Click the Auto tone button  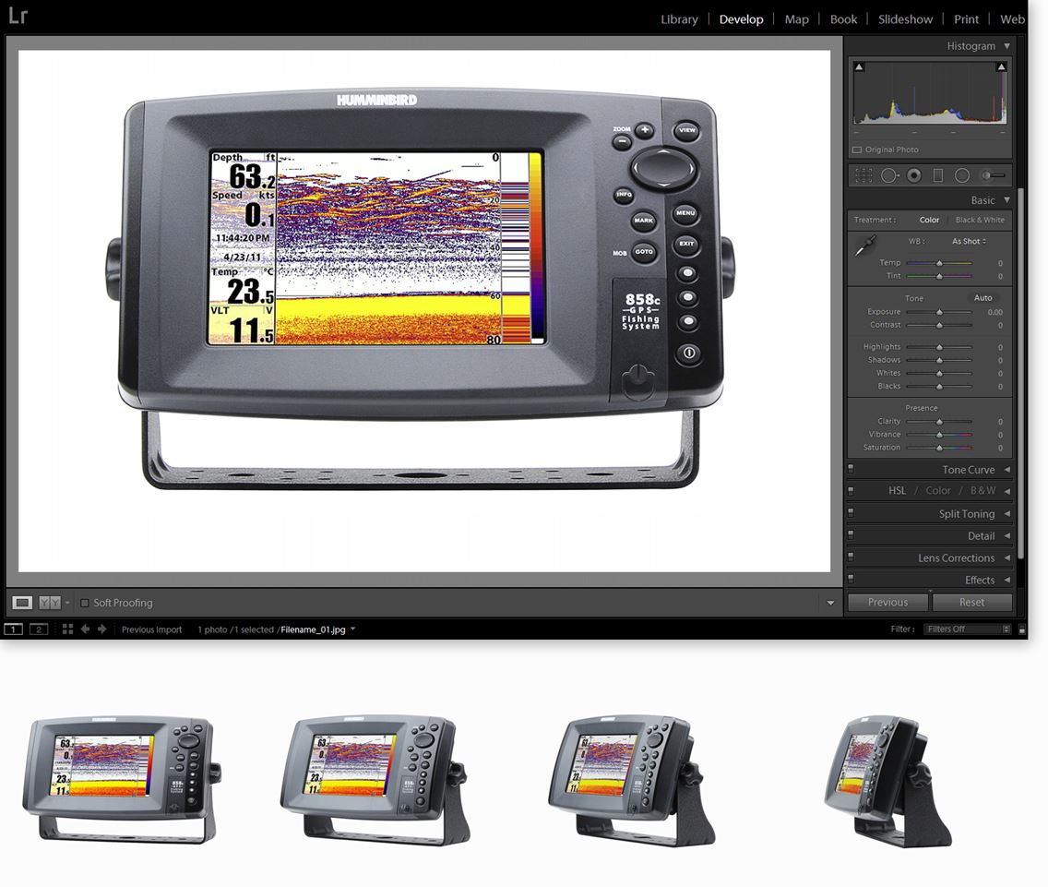coord(983,297)
